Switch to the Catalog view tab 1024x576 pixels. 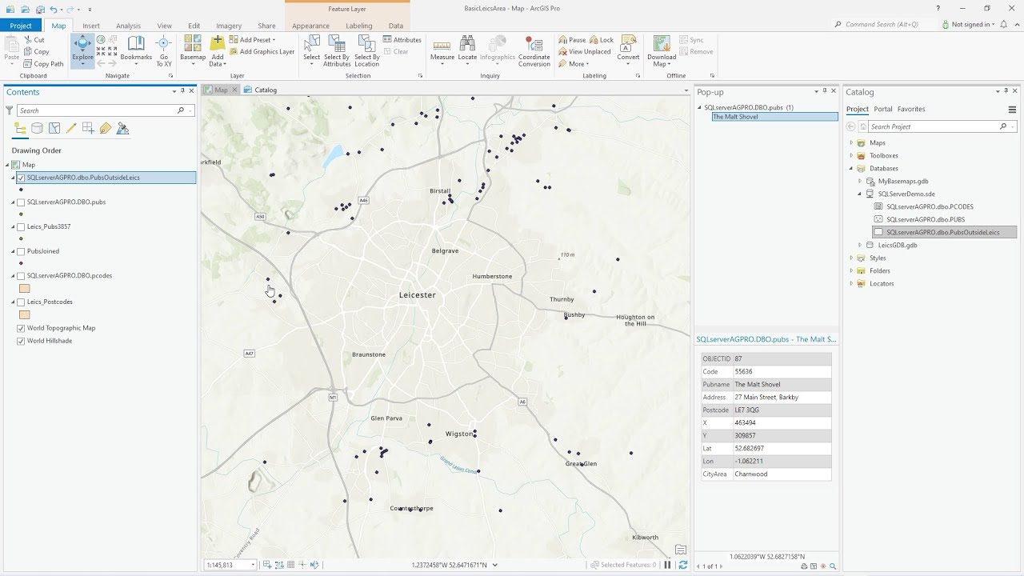click(261, 90)
